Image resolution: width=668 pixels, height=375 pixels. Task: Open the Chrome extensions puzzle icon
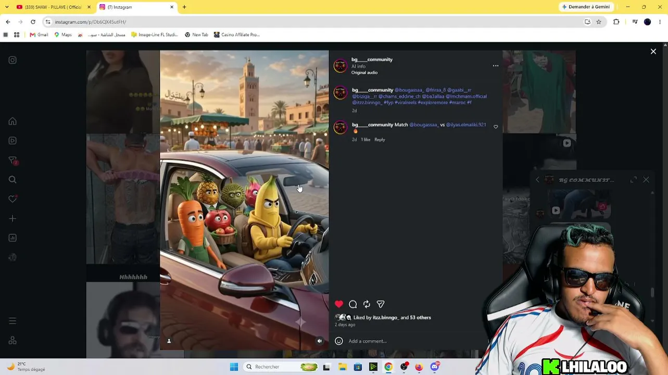616,22
